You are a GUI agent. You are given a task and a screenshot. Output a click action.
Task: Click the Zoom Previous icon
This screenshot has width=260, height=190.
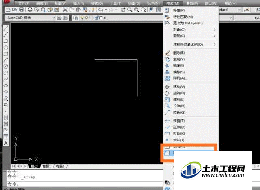click(144, 10)
